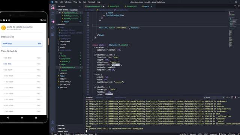This screenshot has width=240, height=135.
Task: Switch to the App.js editor tab
Action: [x=147, y=6]
